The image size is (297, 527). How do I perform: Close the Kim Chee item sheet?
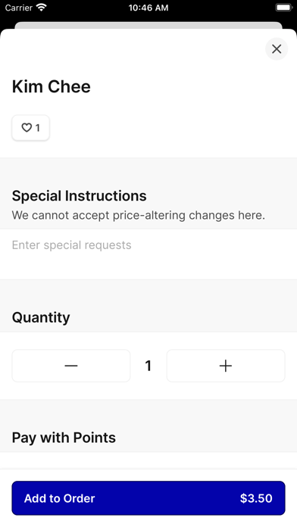tap(277, 49)
